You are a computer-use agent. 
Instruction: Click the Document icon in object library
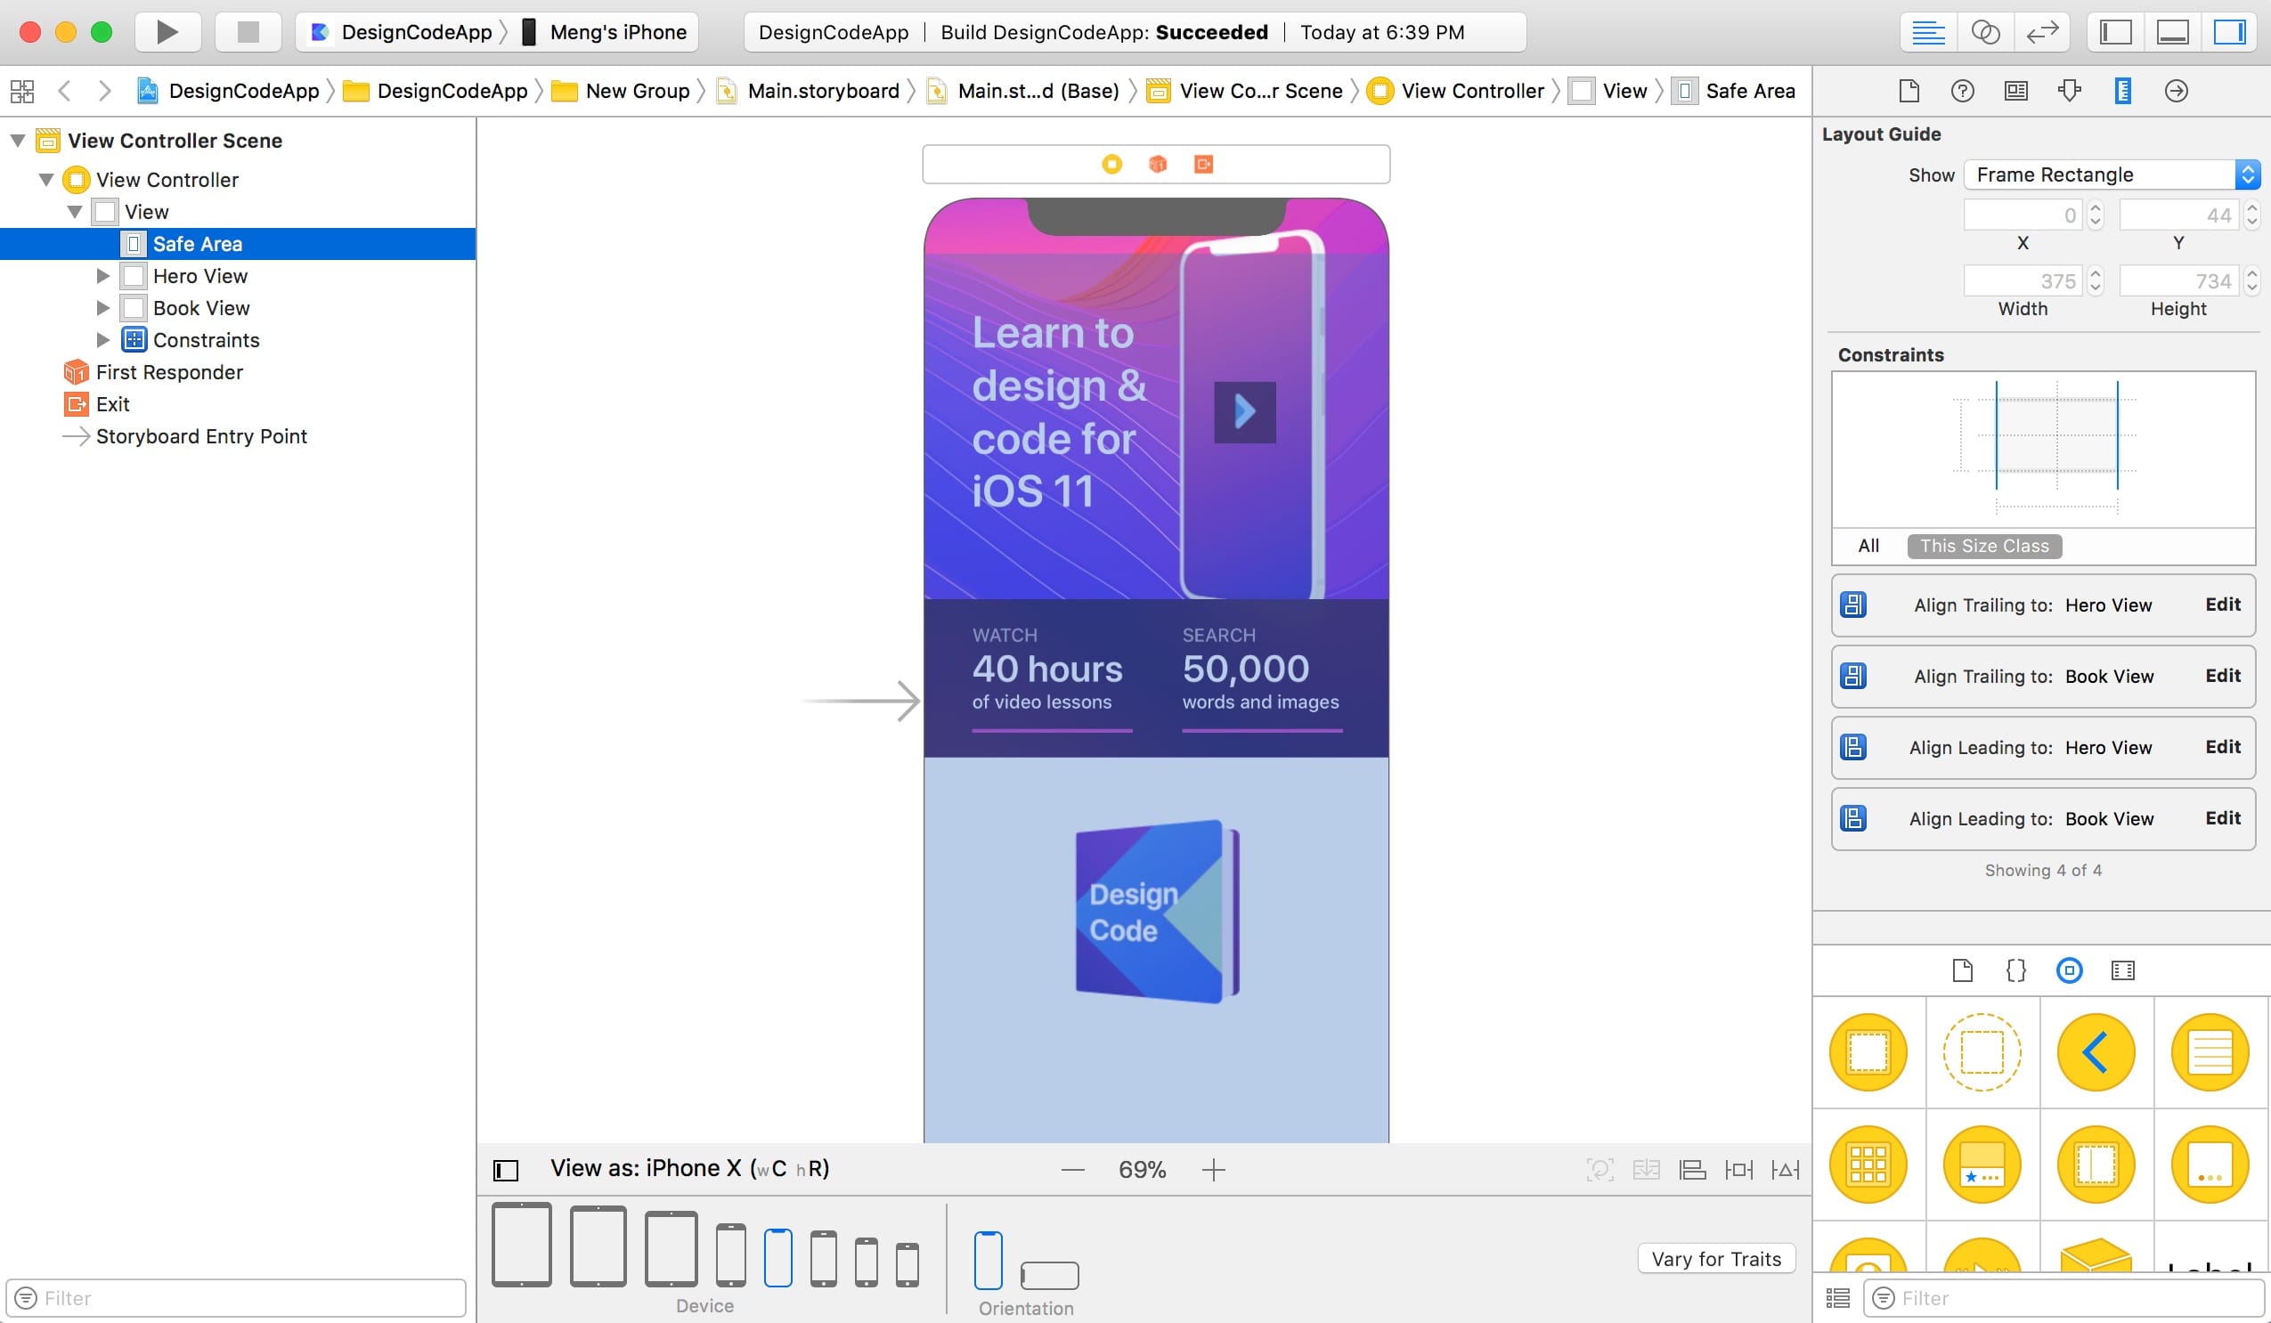(1962, 970)
